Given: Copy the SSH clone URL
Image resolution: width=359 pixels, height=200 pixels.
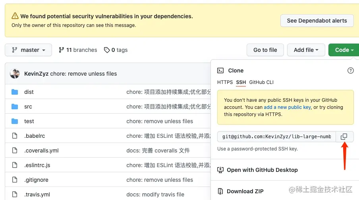Looking at the screenshot, I should (x=344, y=137).
